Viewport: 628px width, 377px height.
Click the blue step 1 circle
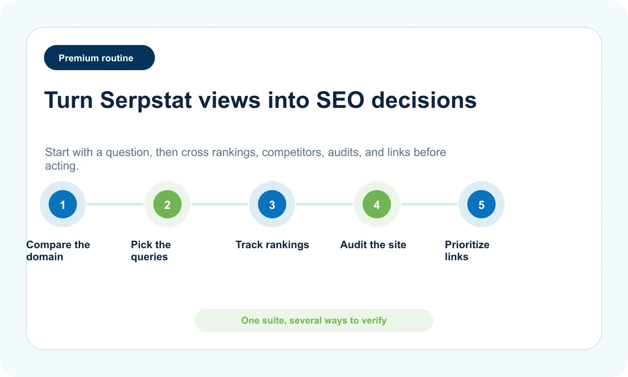point(63,204)
